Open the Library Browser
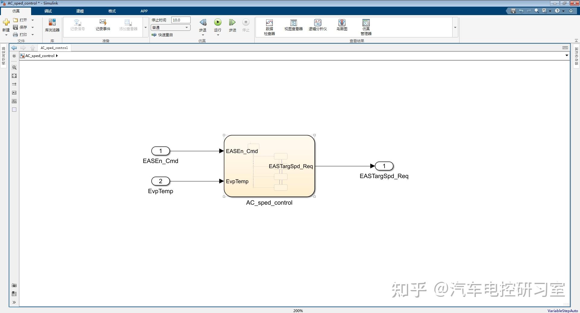The width and height of the screenshot is (580, 313). pos(52,26)
